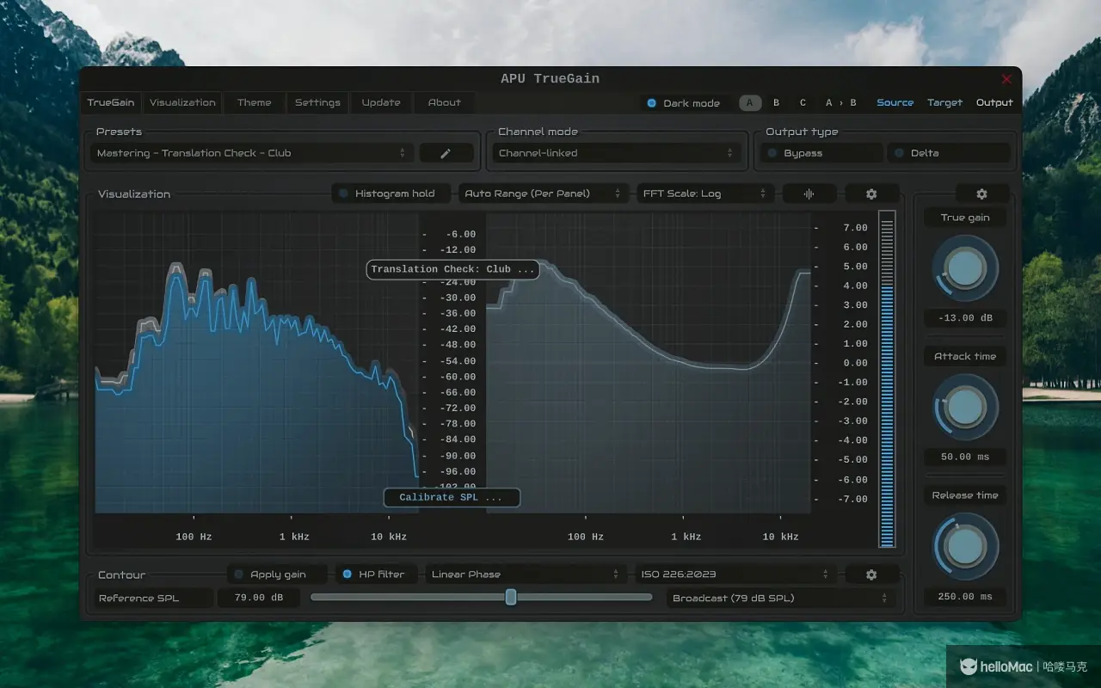Select Target monitoring

(x=945, y=103)
